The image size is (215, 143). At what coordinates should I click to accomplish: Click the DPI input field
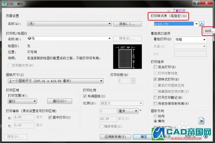coord(190,54)
